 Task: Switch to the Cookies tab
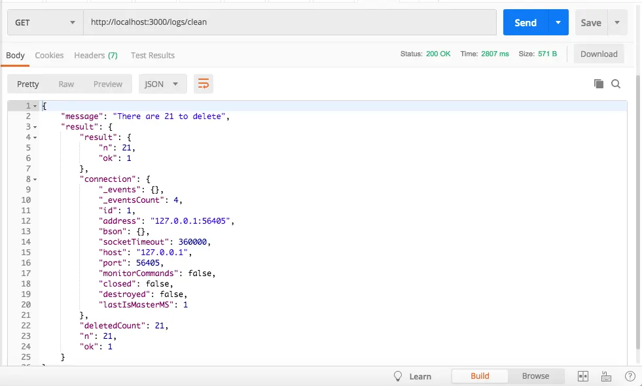(x=49, y=55)
